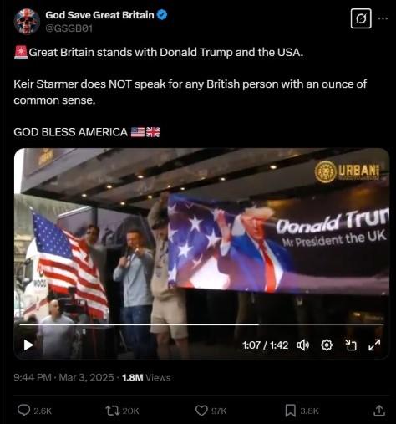
Task: Play the video
Action: click(x=28, y=345)
